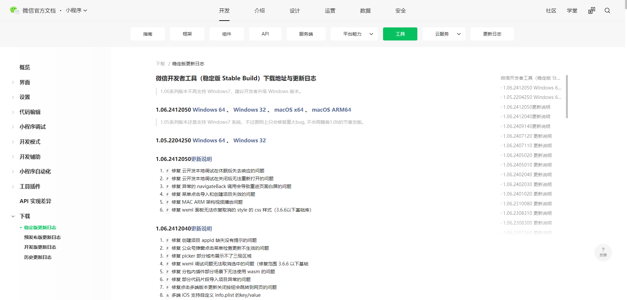
Task: Open the feedback question-mark bubble
Action: click(x=603, y=252)
